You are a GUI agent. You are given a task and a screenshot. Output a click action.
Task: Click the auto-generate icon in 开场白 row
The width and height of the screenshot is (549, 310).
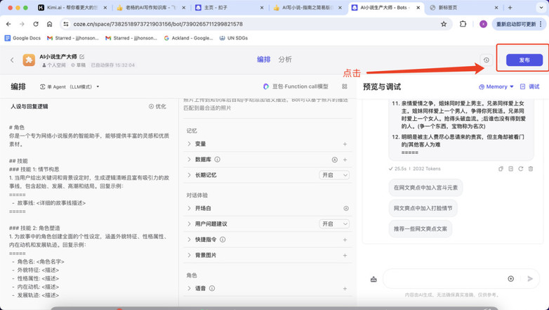click(x=346, y=208)
